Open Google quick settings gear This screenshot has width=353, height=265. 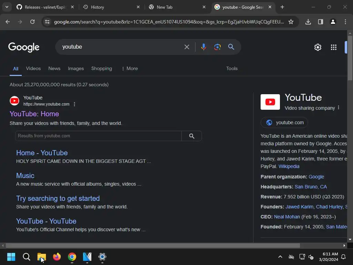coord(317,47)
